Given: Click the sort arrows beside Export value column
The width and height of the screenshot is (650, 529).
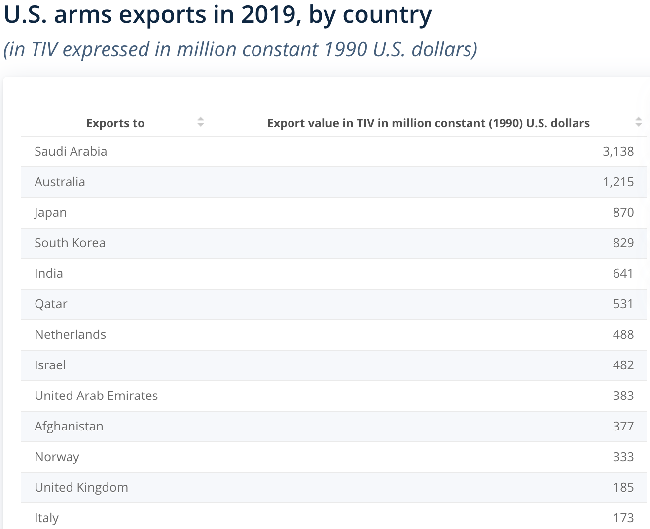Looking at the screenshot, I should [x=638, y=122].
